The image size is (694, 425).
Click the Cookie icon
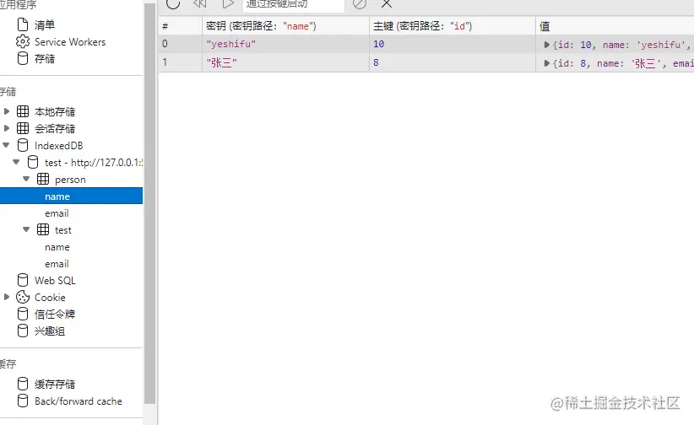coord(23,297)
